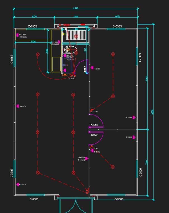This screenshot has width=169, height=213.
Task: Select the yellow floor drain circle in shower
Action: [63, 34]
